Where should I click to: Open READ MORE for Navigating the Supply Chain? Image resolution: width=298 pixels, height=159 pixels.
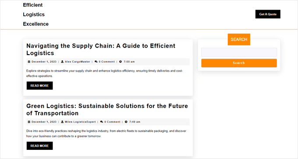39,86
